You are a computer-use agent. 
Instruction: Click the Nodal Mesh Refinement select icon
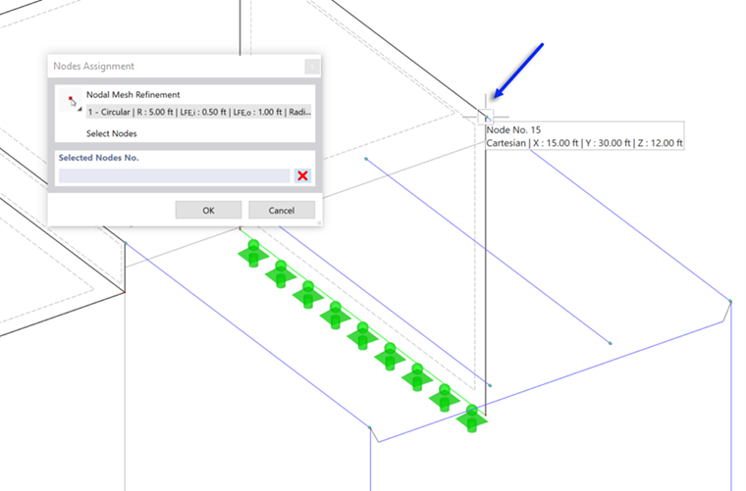[x=72, y=101]
